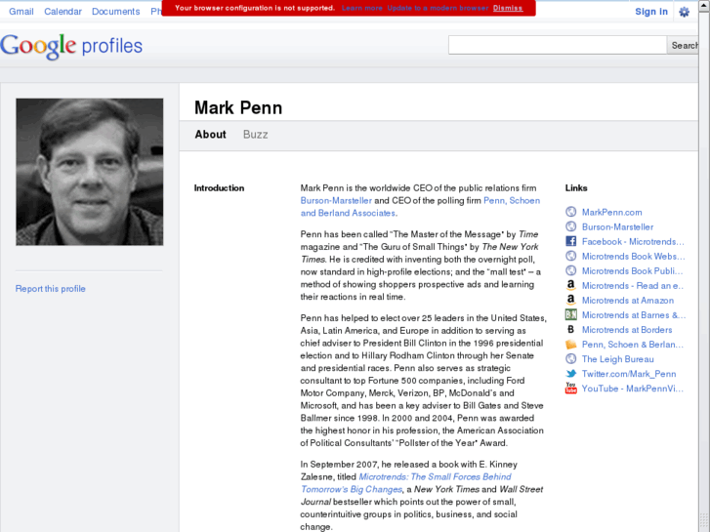
Task: Click the Sign in link
Action: 651,12
